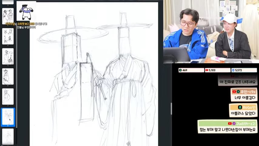The width and height of the screenshot is (259, 146).
Task: Click the green icon beside the 469 counter
Action: (x=180, y=70)
